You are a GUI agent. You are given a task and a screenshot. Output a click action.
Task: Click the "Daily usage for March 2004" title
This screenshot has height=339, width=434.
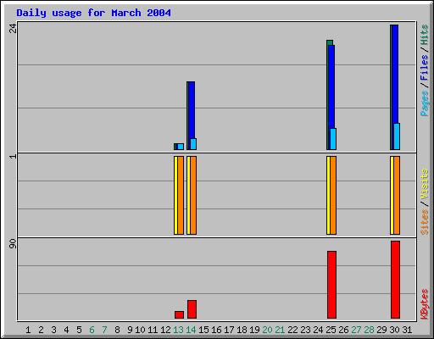tap(93, 13)
